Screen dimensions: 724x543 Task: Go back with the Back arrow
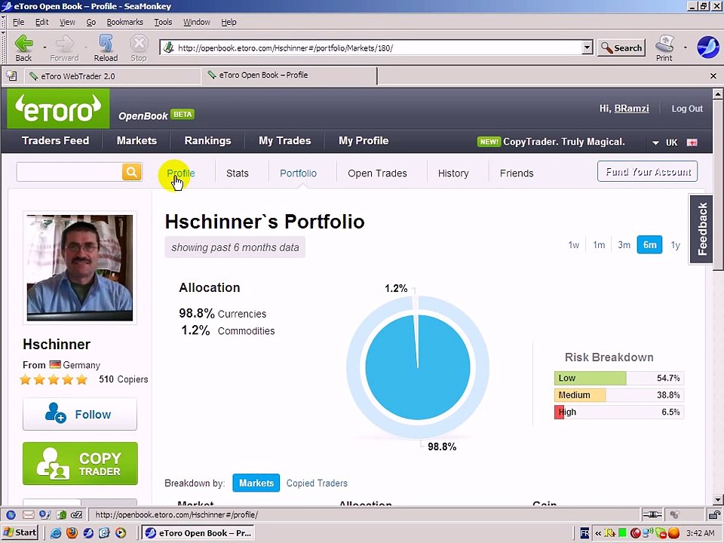[23, 48]
